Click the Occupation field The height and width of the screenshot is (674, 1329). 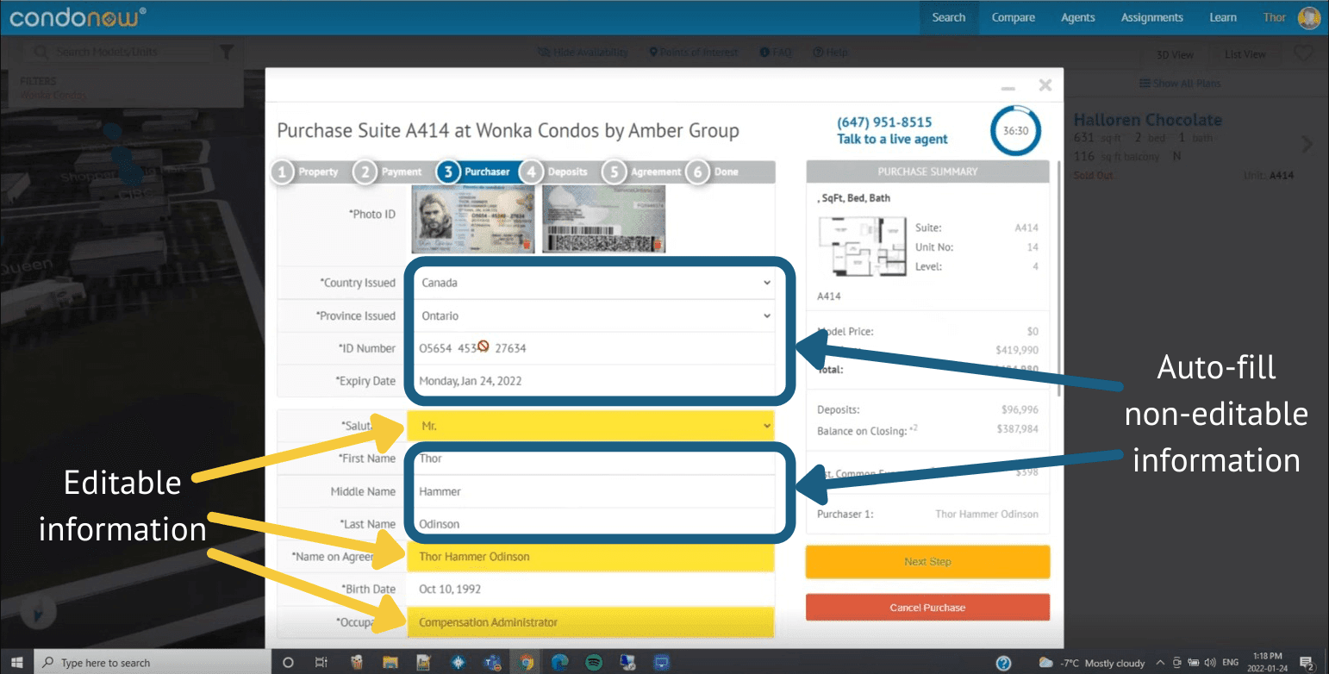[x=591, y=622]
